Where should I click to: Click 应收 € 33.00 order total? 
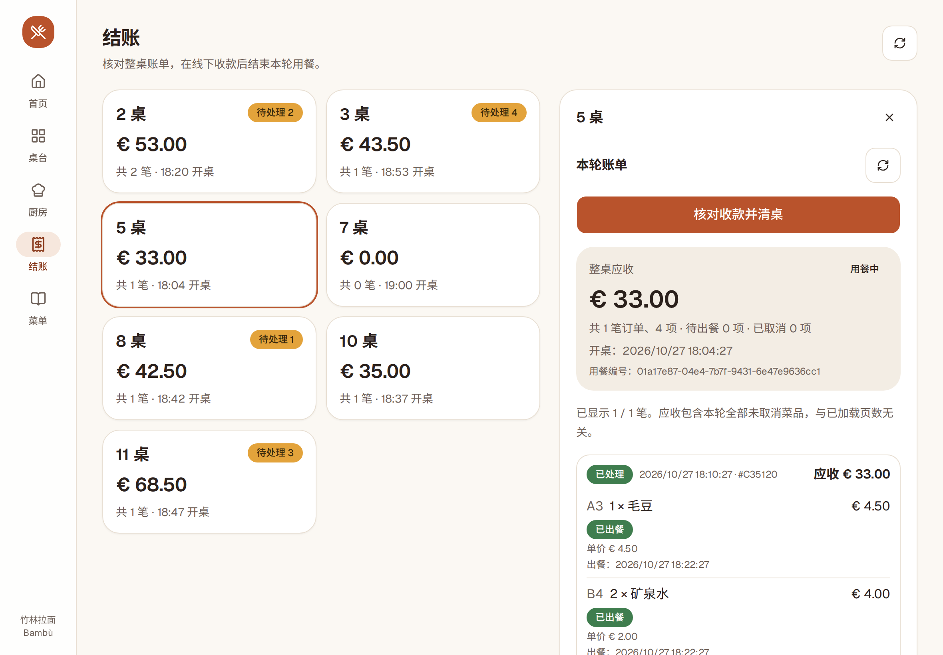(851, 474)
